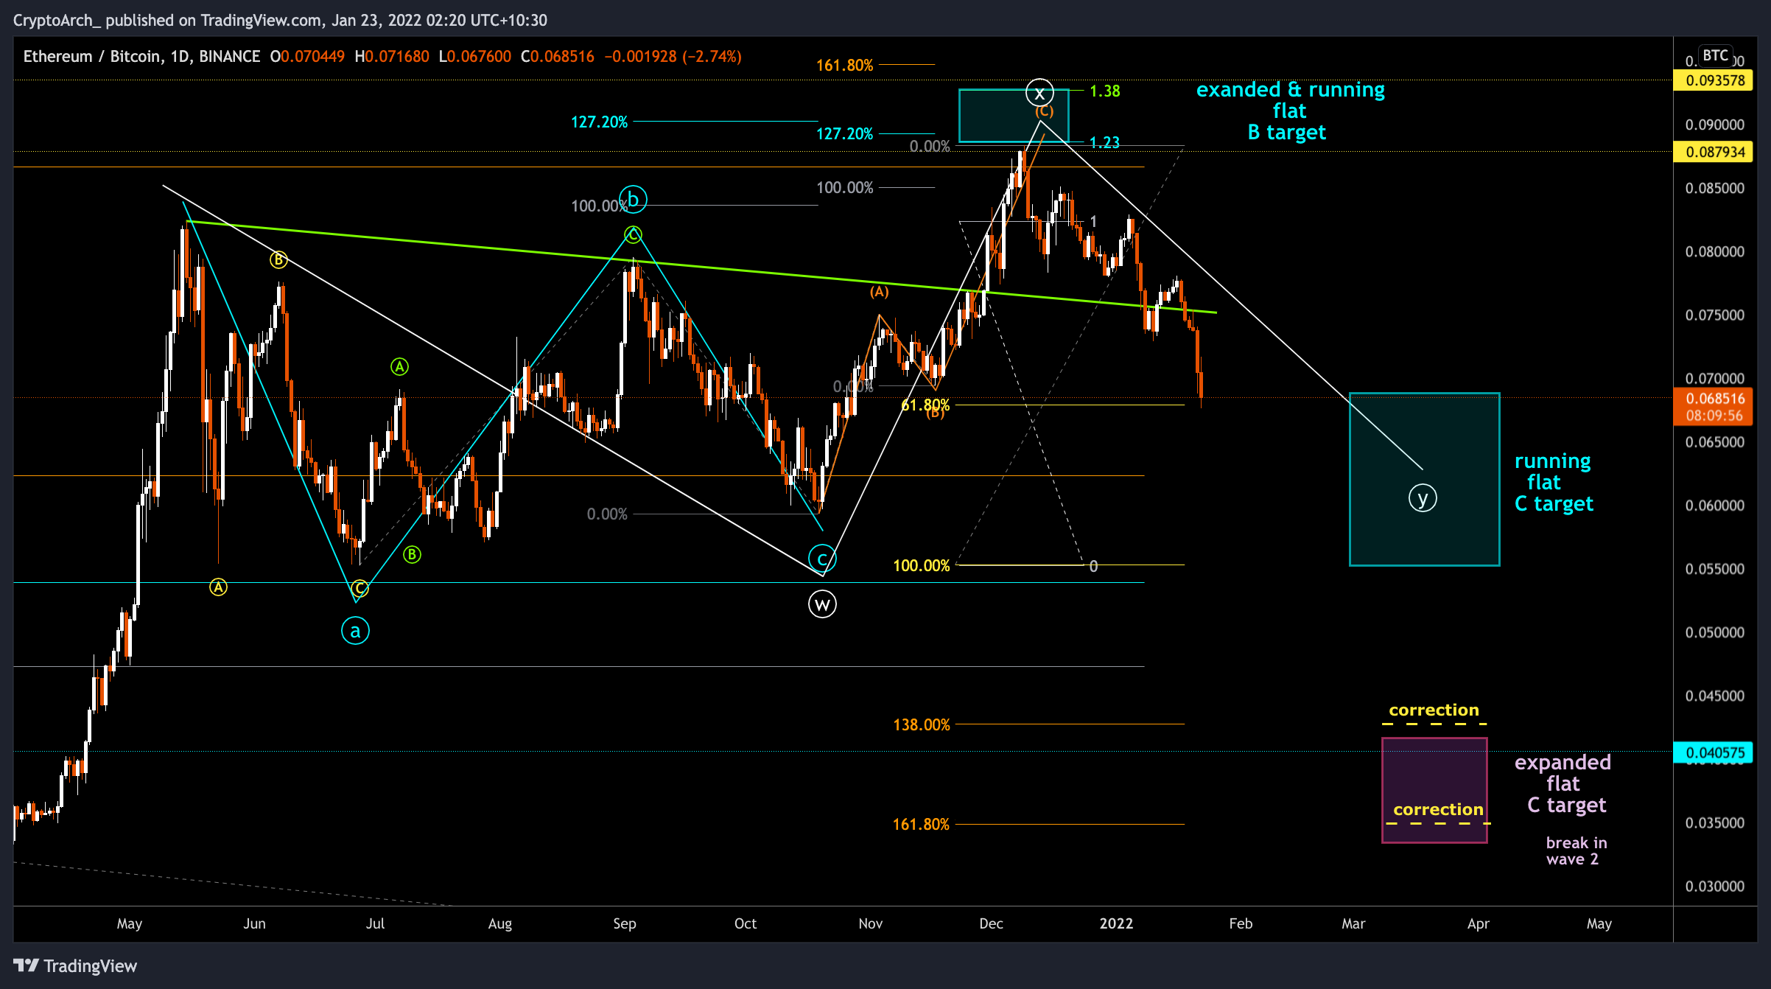The image size is (1771, 989).
Task: Click the yellow circled C marker
Action: [x=360, y=588]
